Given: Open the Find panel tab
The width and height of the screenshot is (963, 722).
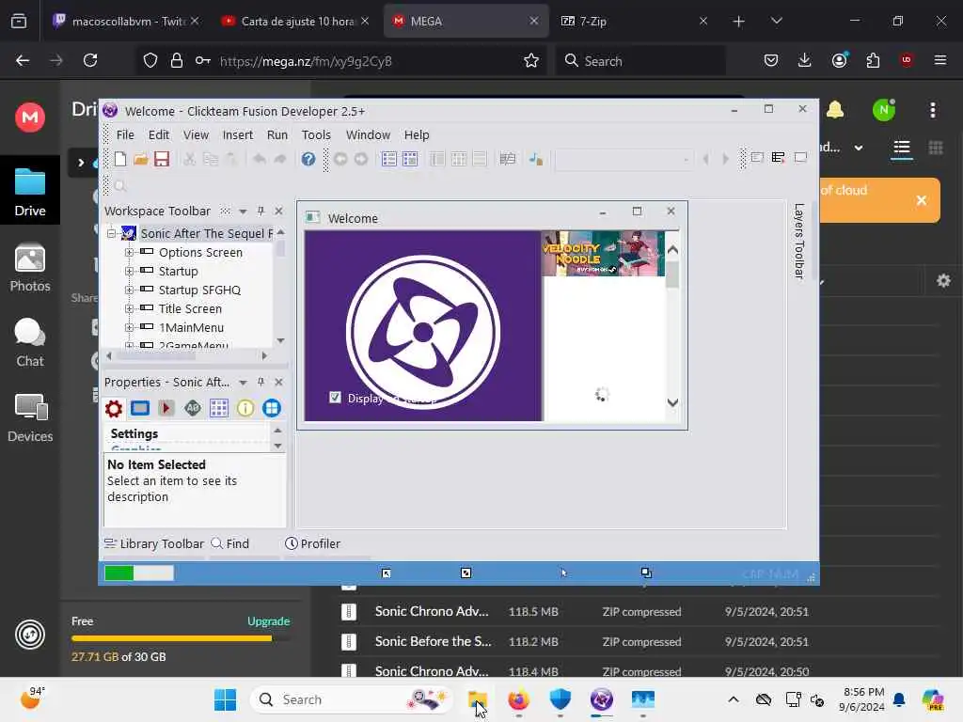Looking at the screenshot, I should tap(230, 544).
